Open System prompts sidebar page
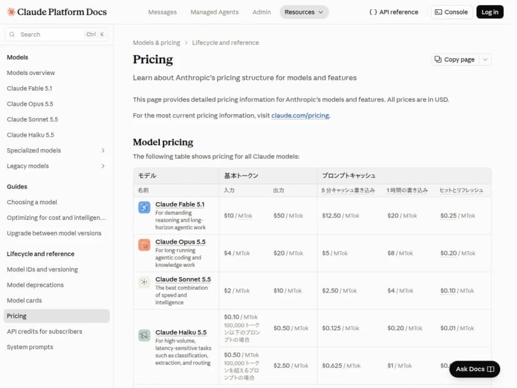The image size is (517, 388). (30, 347)
